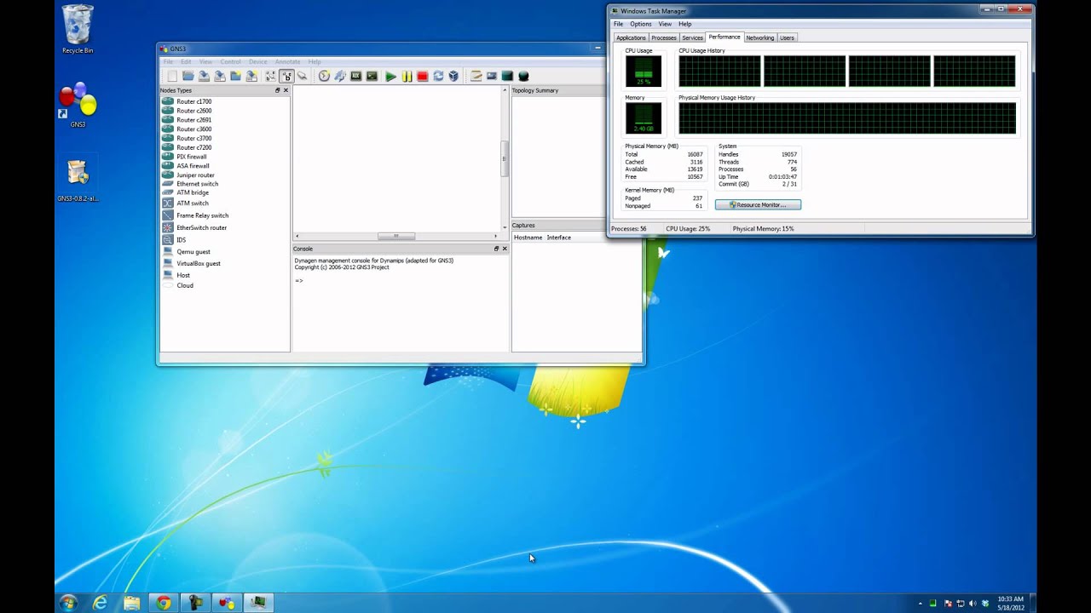Click the Open project folder icon in GNS3
1091x613 pixels.
coord(188,76)
